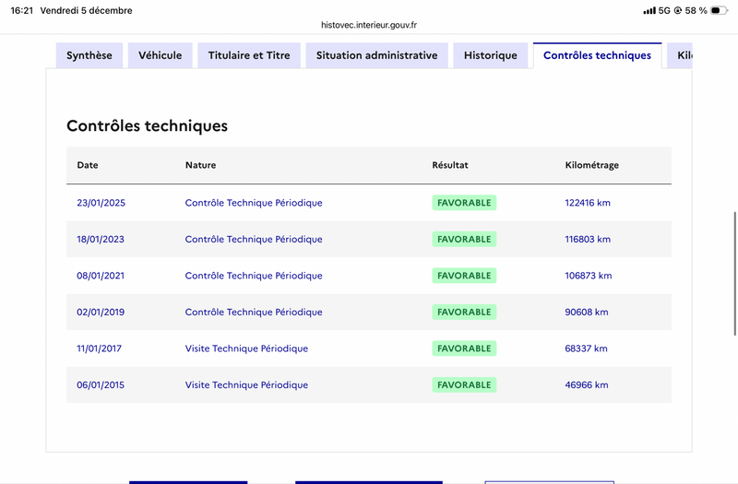This screenshot has width=738, height=484.
Task: Select the Titulaire et Titre tab
Action: point(249,55)
